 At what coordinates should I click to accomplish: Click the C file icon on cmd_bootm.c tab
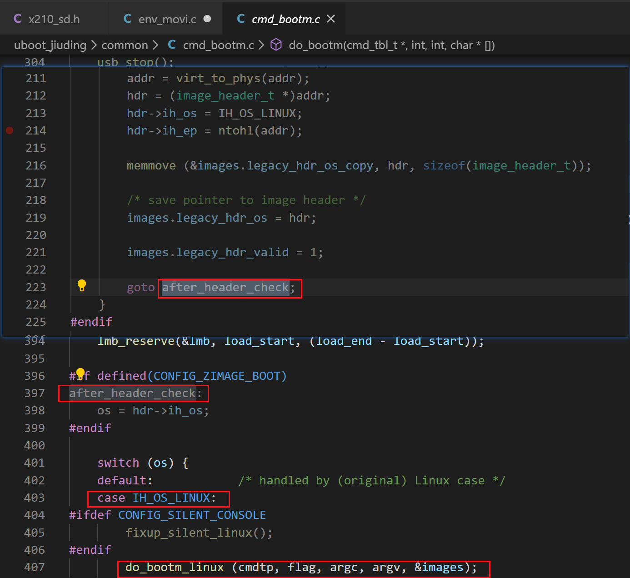tap(241, 19)
